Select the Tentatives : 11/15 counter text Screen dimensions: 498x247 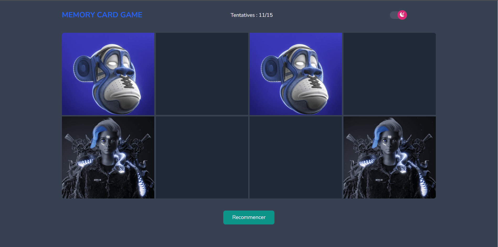point(252,15)
